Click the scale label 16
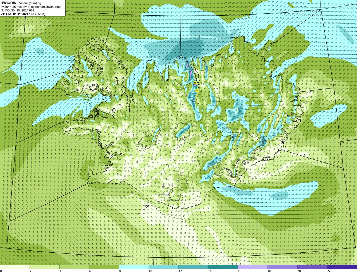 (x=240, y=271)
